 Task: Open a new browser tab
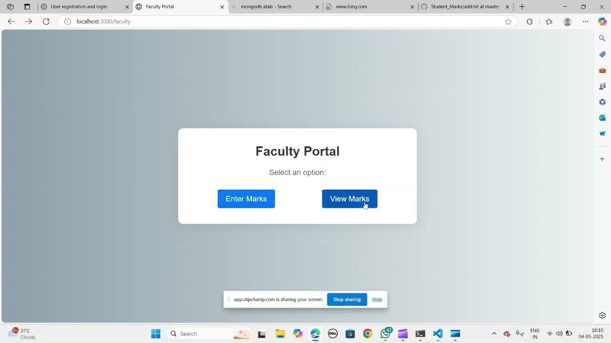(522, 7)
